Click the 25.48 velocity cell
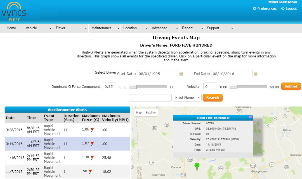Screen dimensions: 302x179 pyautogui.click(x=107, y=158)
